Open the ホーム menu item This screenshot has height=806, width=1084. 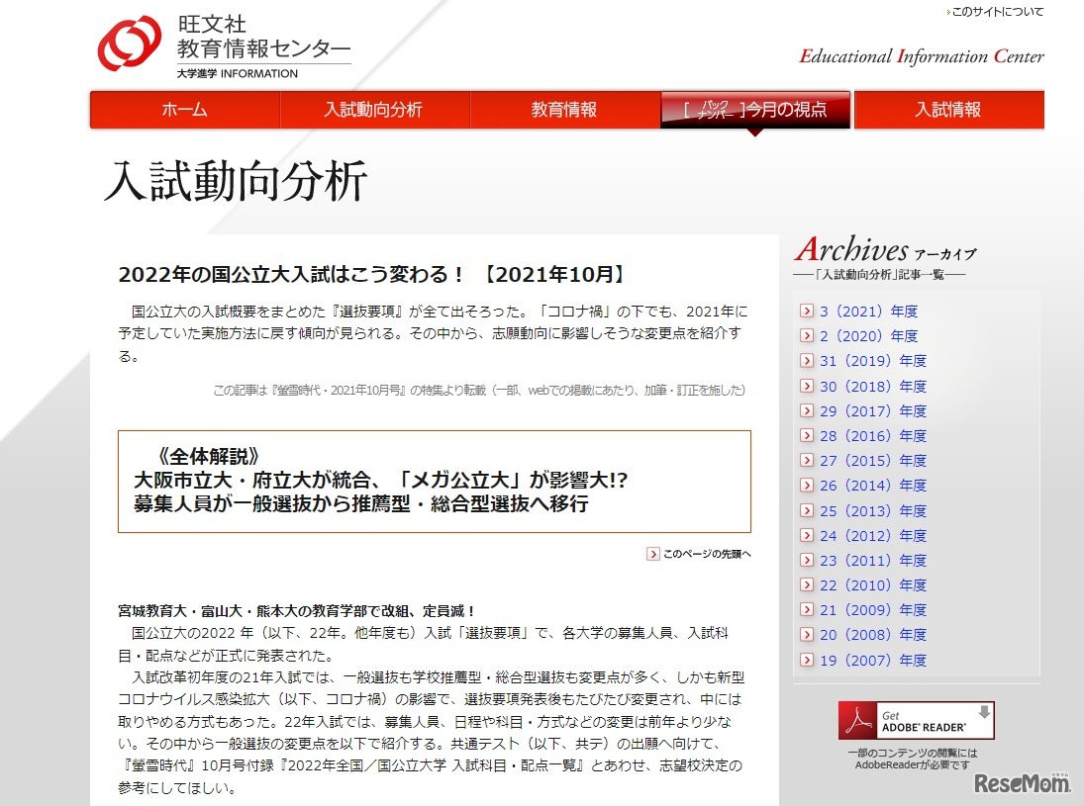pyautogui.click(x=184, y=110)
